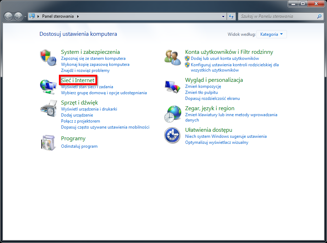Click Odinstaluj program link
327x243 pixels.
pyautogui.click(x=80, y=146)
